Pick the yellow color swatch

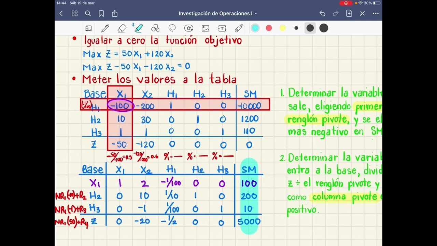[x=283, y=28]
